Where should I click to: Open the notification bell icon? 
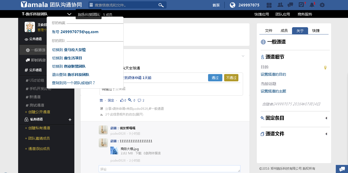point(312,5)
